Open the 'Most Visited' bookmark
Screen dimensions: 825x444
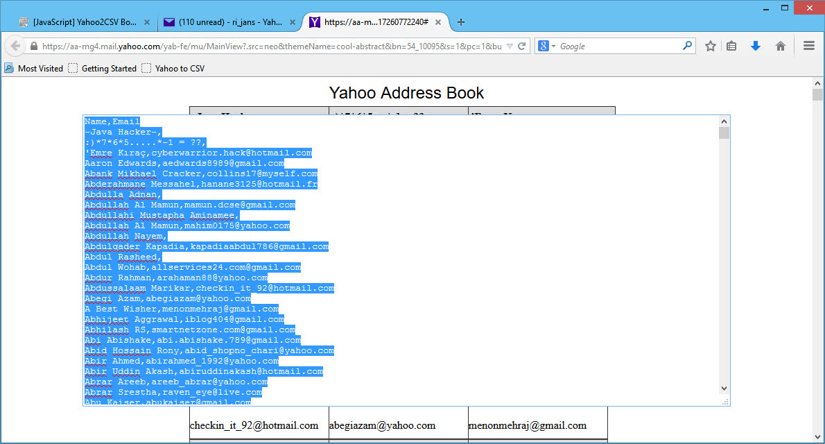[37, 68]
